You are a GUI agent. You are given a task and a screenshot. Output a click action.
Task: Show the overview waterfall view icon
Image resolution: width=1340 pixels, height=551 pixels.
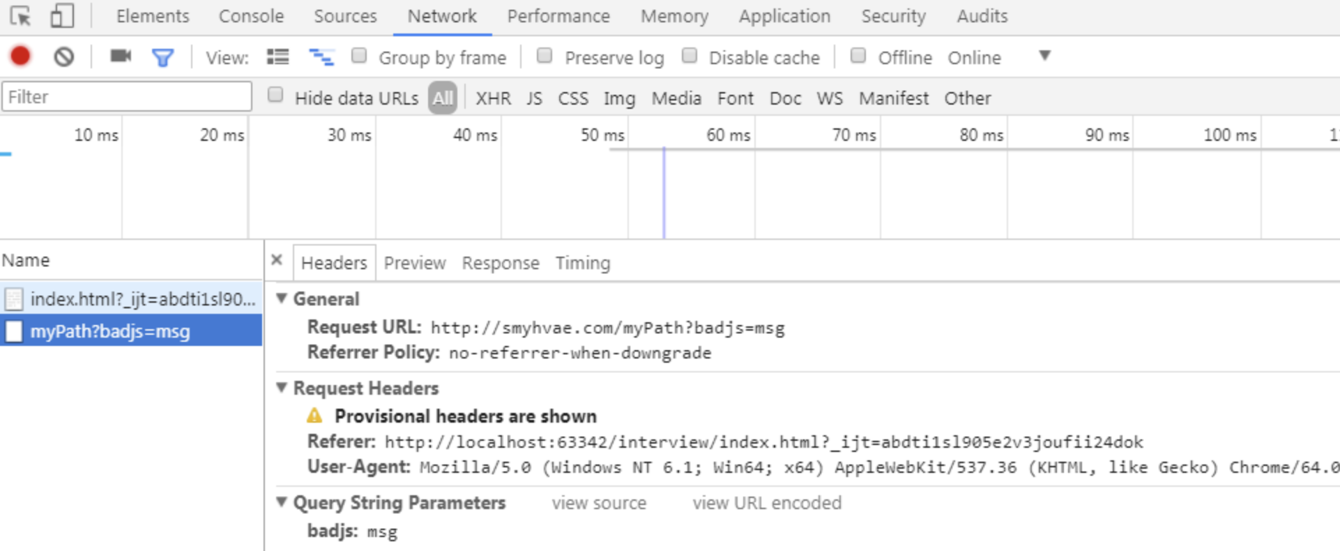pos(321,57)
